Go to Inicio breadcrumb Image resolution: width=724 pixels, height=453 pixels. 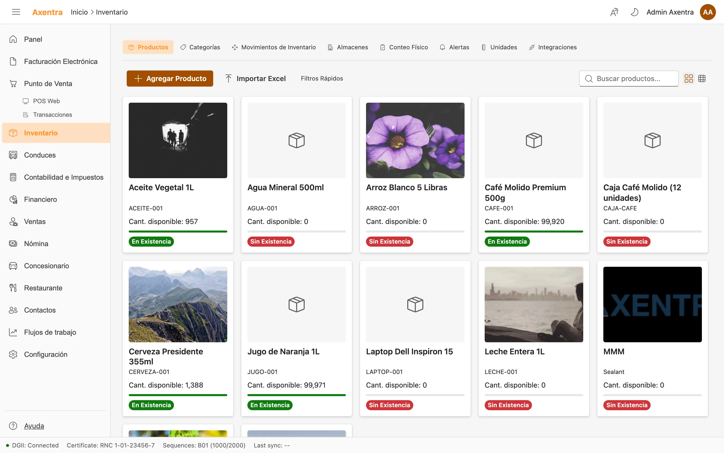(x=79, y=12)
